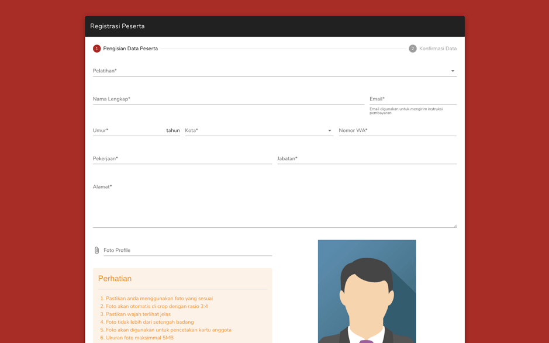
Task: Click the Alamat textarea resize handle
Action: point(454,226)
